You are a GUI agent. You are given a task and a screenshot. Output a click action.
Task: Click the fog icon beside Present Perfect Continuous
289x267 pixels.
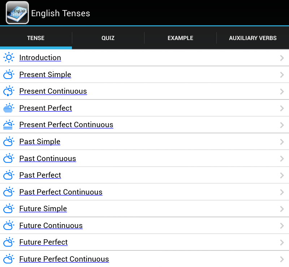9,125
